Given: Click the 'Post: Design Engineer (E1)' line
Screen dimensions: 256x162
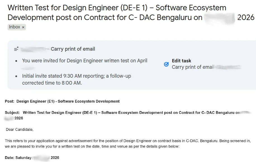Looking at the screenshot, I should click(x=62, y=101).
